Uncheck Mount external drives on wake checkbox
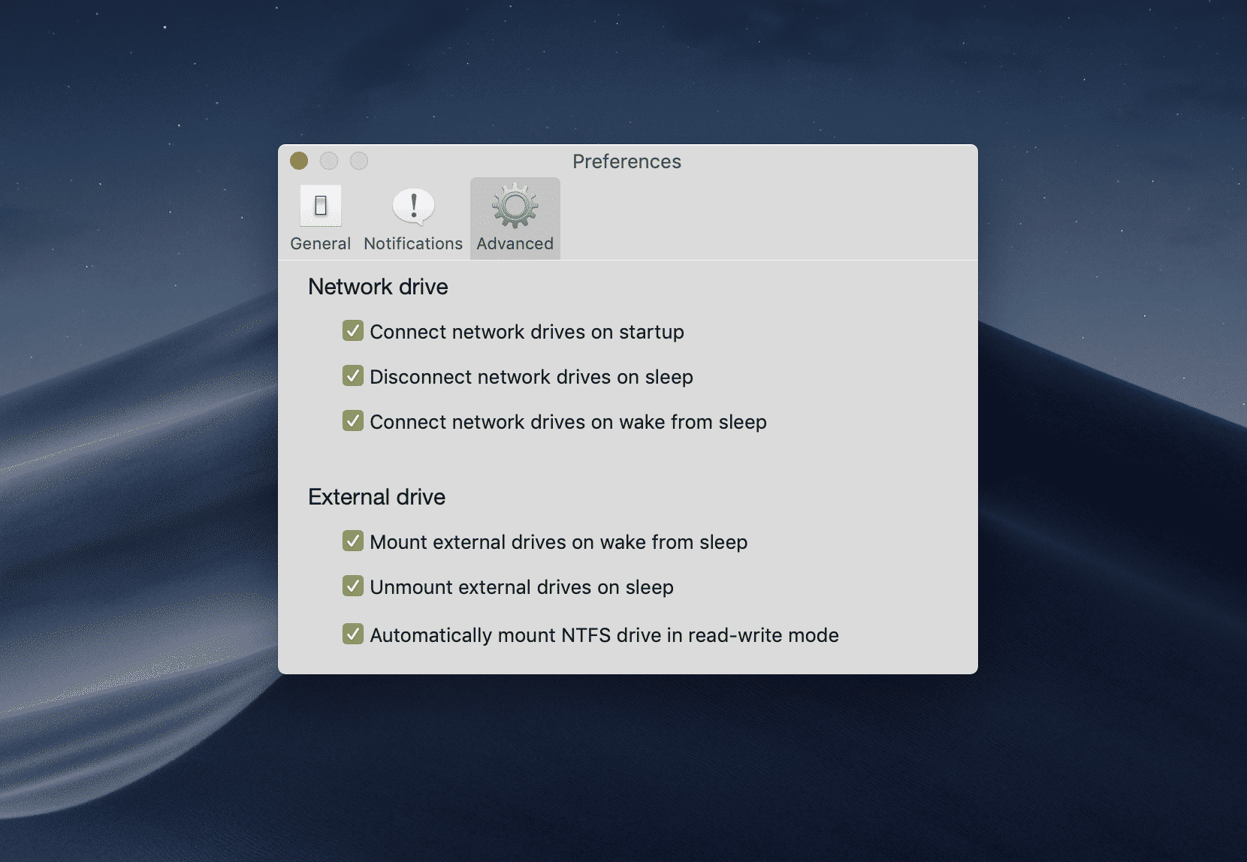 [353, 541]
